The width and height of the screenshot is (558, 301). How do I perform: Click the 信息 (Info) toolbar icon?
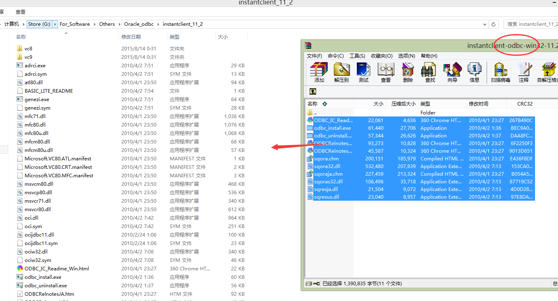point(475,69)
